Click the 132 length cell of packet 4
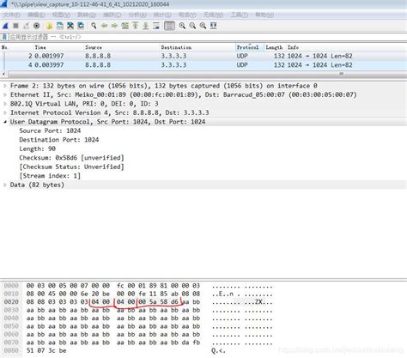 point(279,65)
